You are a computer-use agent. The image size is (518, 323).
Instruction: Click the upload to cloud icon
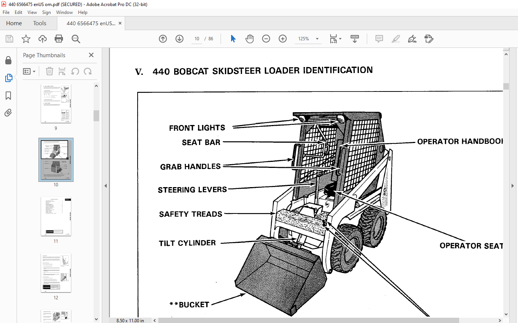tap(43, 39)
